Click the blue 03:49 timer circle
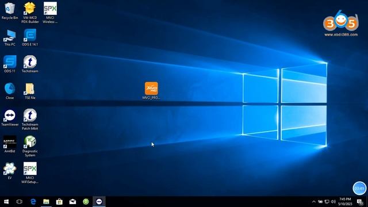 tap(359, 188)
